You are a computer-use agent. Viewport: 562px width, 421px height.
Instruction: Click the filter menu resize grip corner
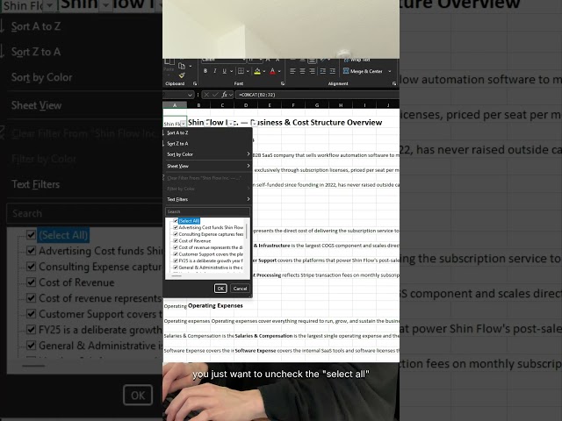pos(250,296)
